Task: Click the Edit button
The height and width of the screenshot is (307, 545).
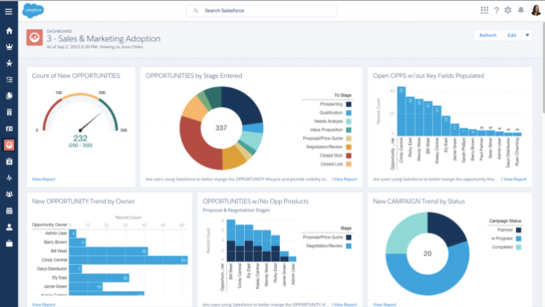Action: pyautogui.click(x=511, y=35)
